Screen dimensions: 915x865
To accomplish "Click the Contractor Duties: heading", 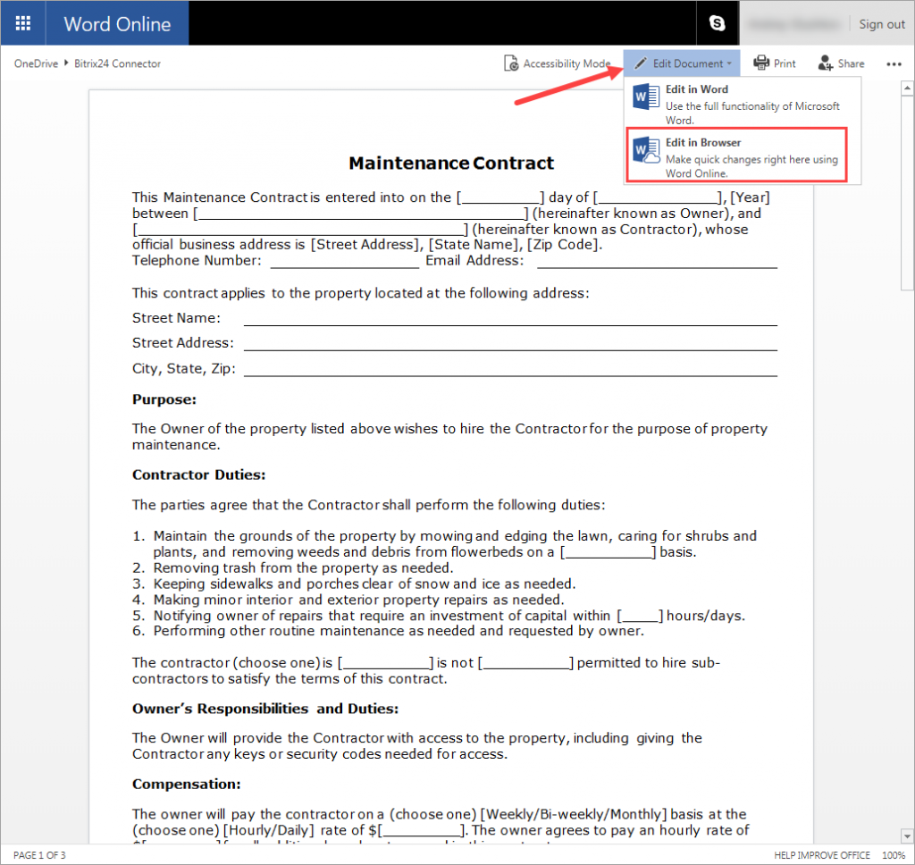I will coord(199,475).
